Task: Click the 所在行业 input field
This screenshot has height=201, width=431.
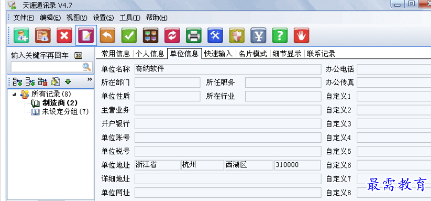Action: tap(283, 96)
